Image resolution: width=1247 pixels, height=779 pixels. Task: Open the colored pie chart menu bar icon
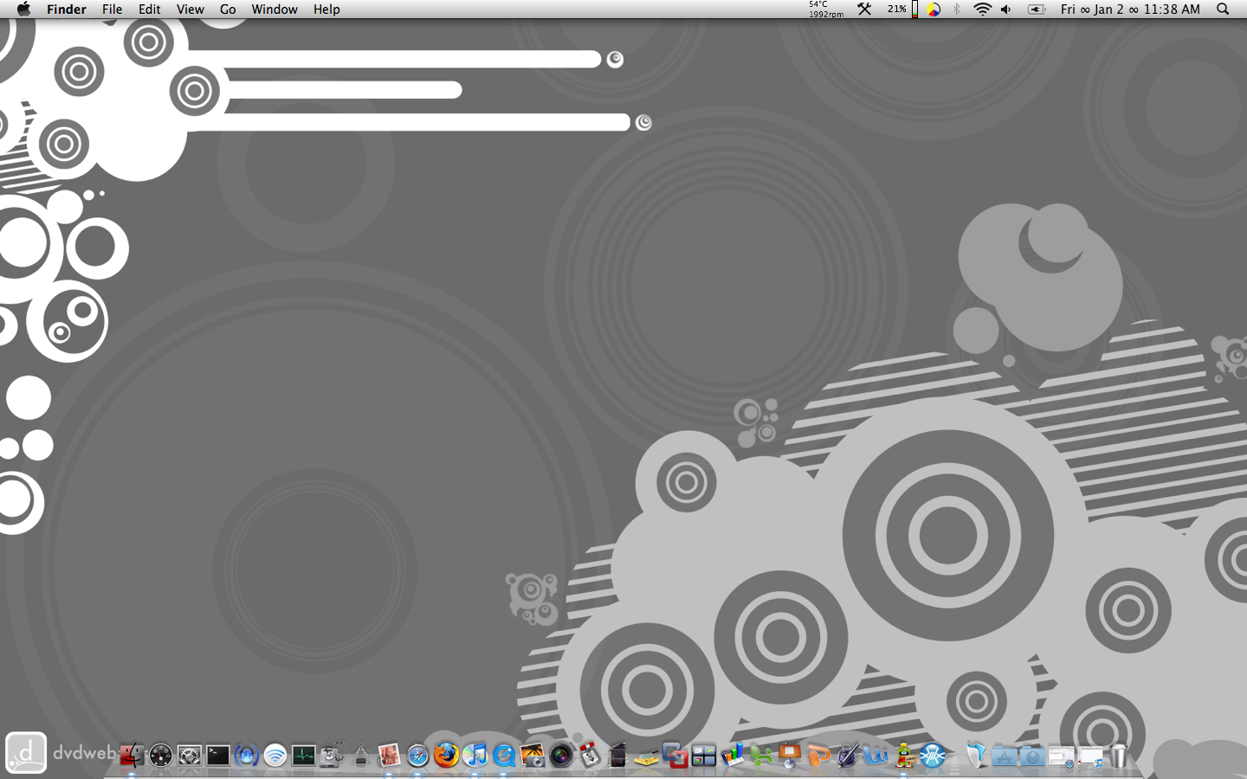tap(934, 9)
